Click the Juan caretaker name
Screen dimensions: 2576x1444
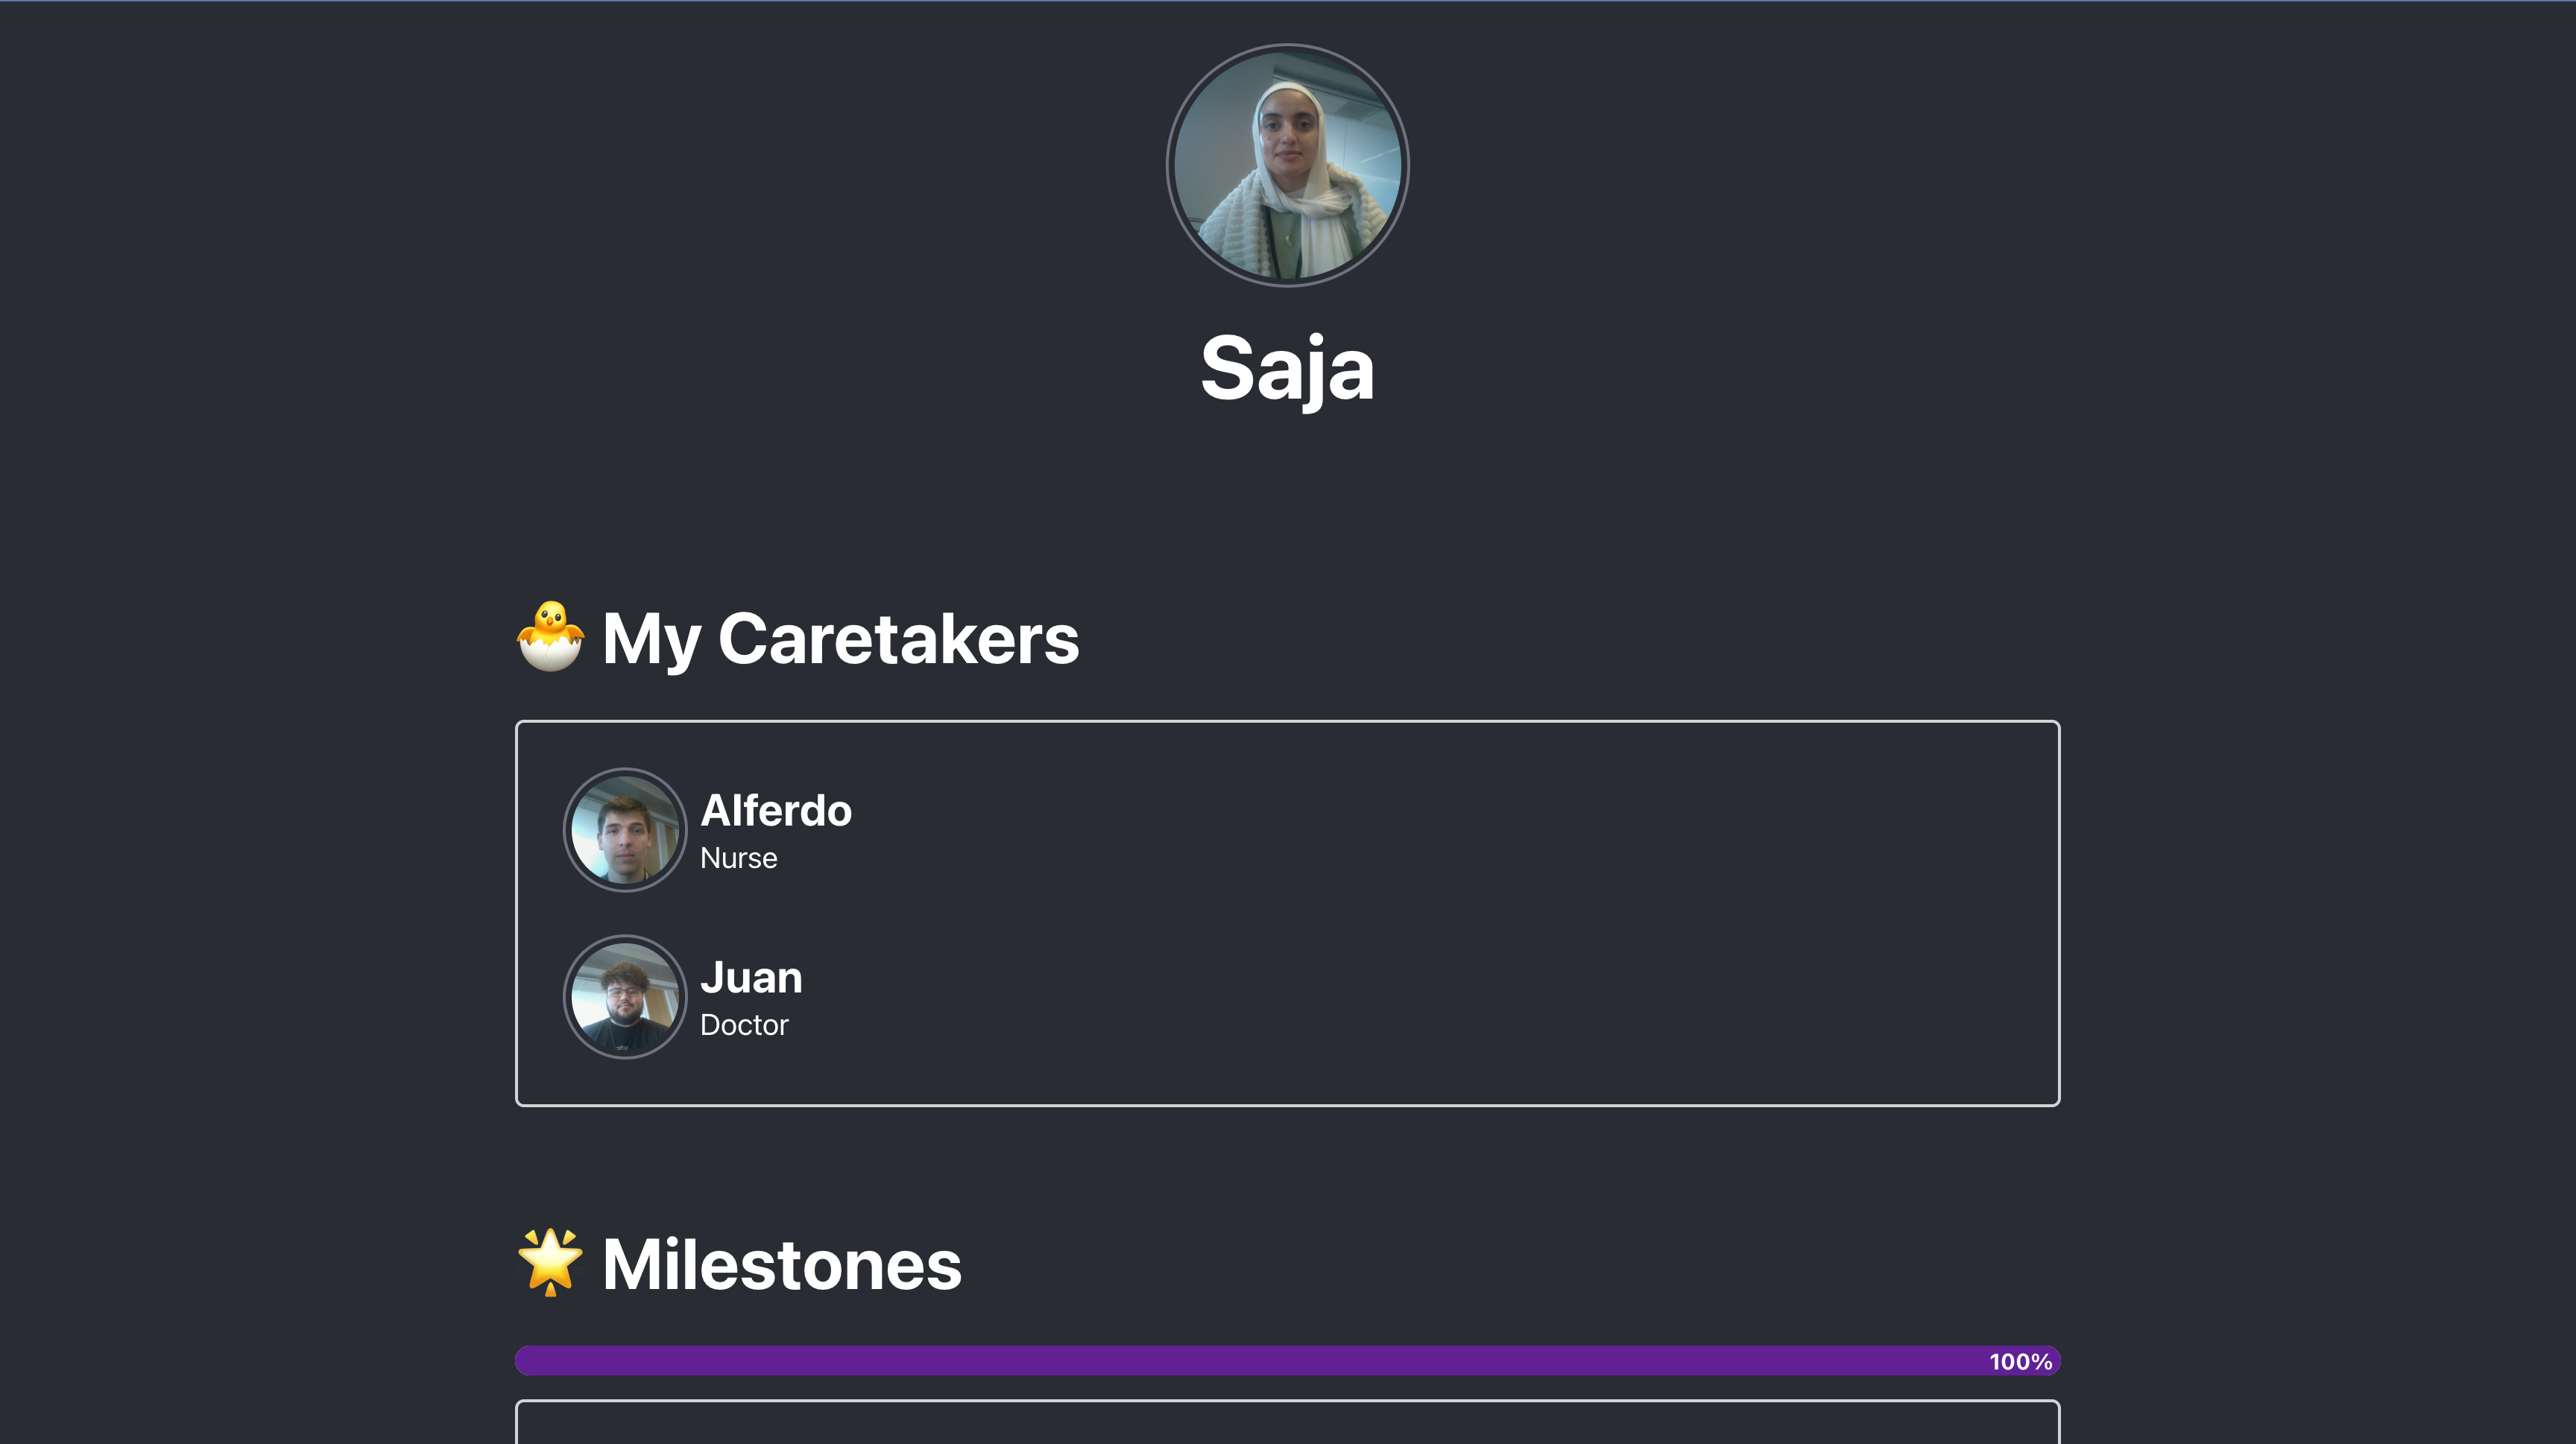pos(751,978)
